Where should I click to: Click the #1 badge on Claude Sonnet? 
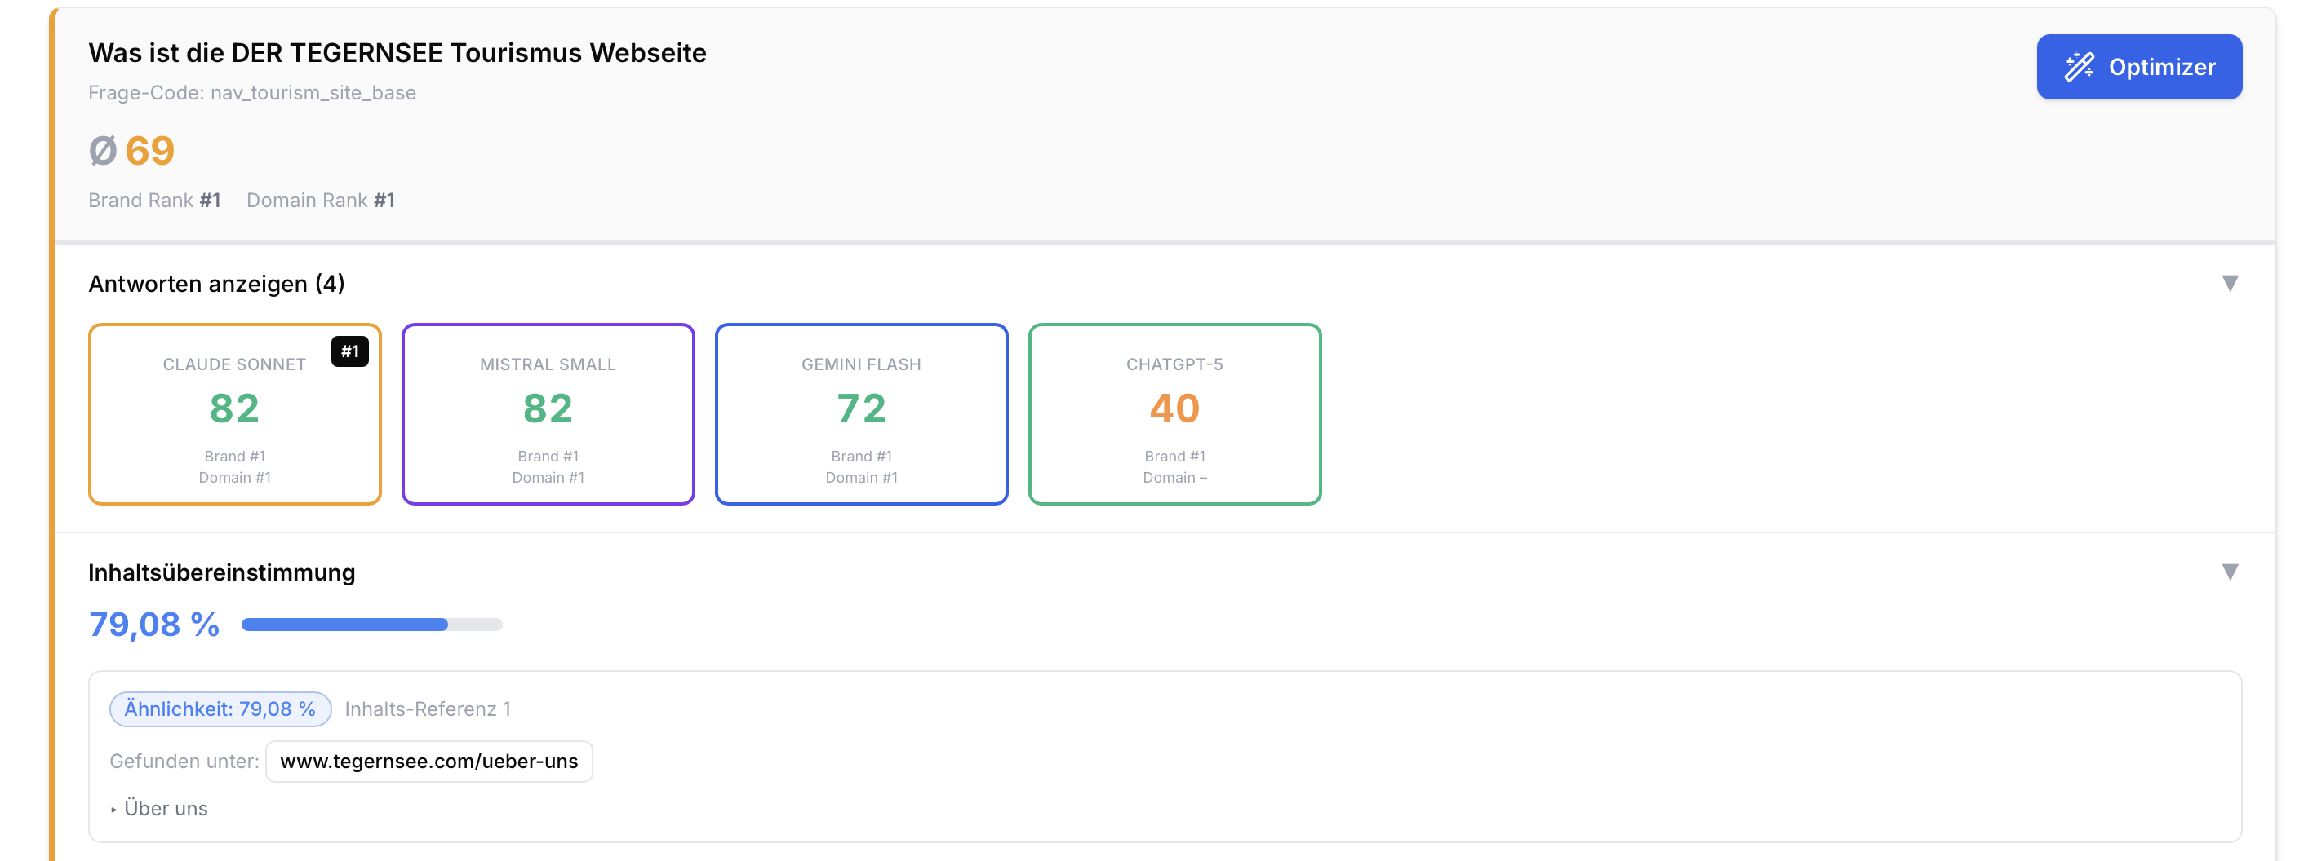click(349, 351)
